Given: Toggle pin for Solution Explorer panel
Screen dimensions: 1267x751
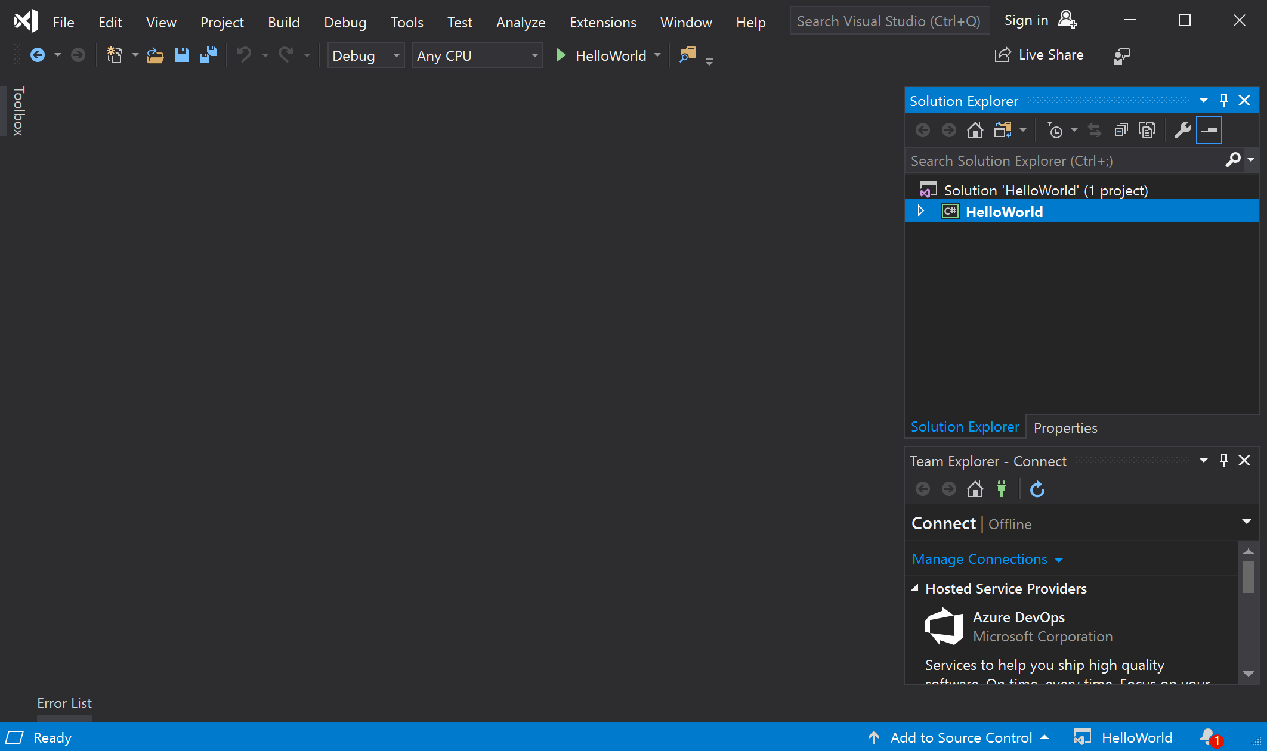Looking at the screenshot, I should 1224,99.
